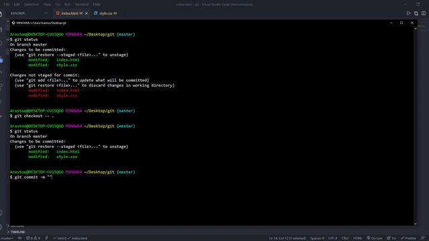Click the split editor icon

pyautogui.click(x=424, y=13)
